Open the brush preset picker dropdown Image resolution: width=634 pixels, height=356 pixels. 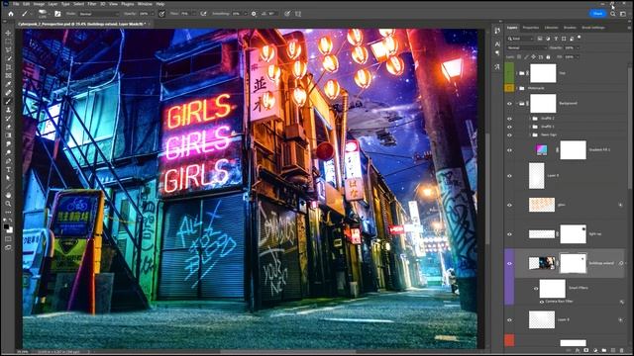pyautogui.click(x=43, y=14)
